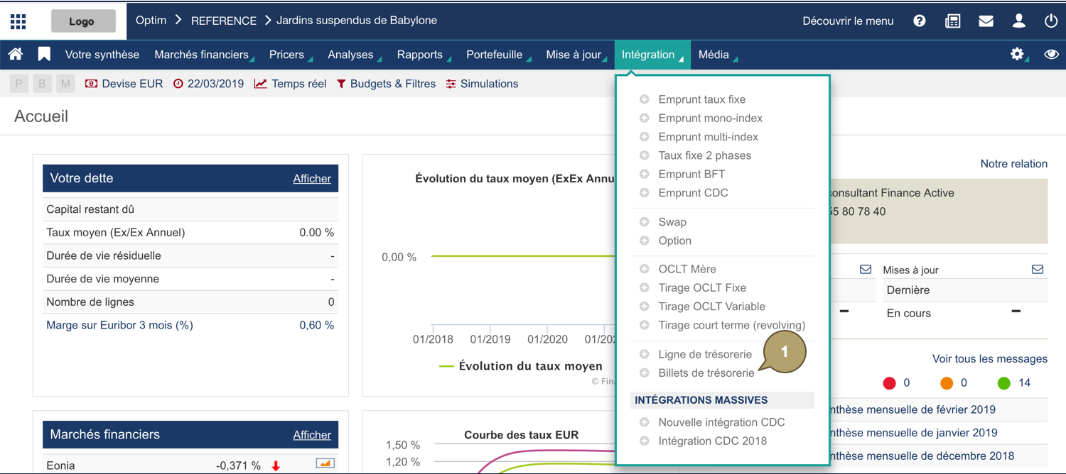1066x474 pixels.
Task: Open the help question mark icon
Action: pos(920,21)
